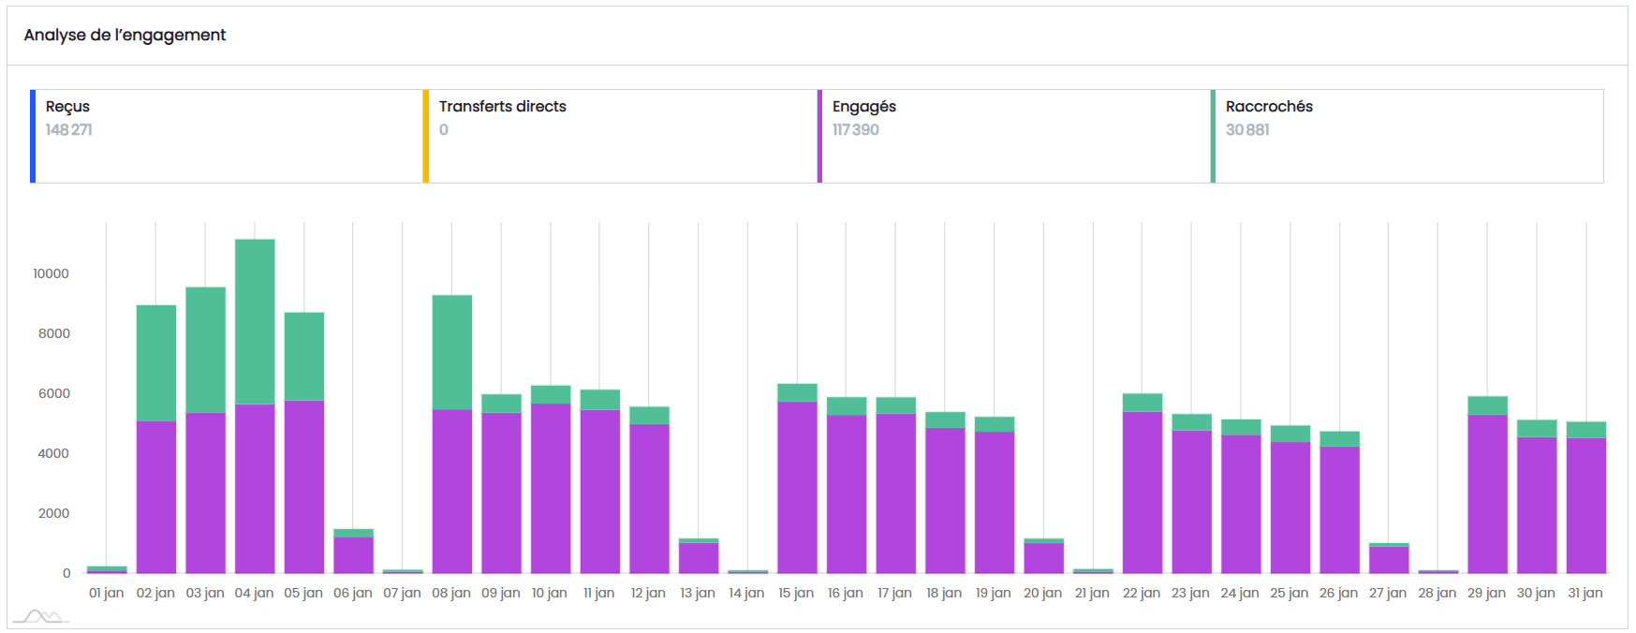Screen dimensions: 1636x633
Task: Click the purple bar for 15 jan
Action: click(797, 487)
